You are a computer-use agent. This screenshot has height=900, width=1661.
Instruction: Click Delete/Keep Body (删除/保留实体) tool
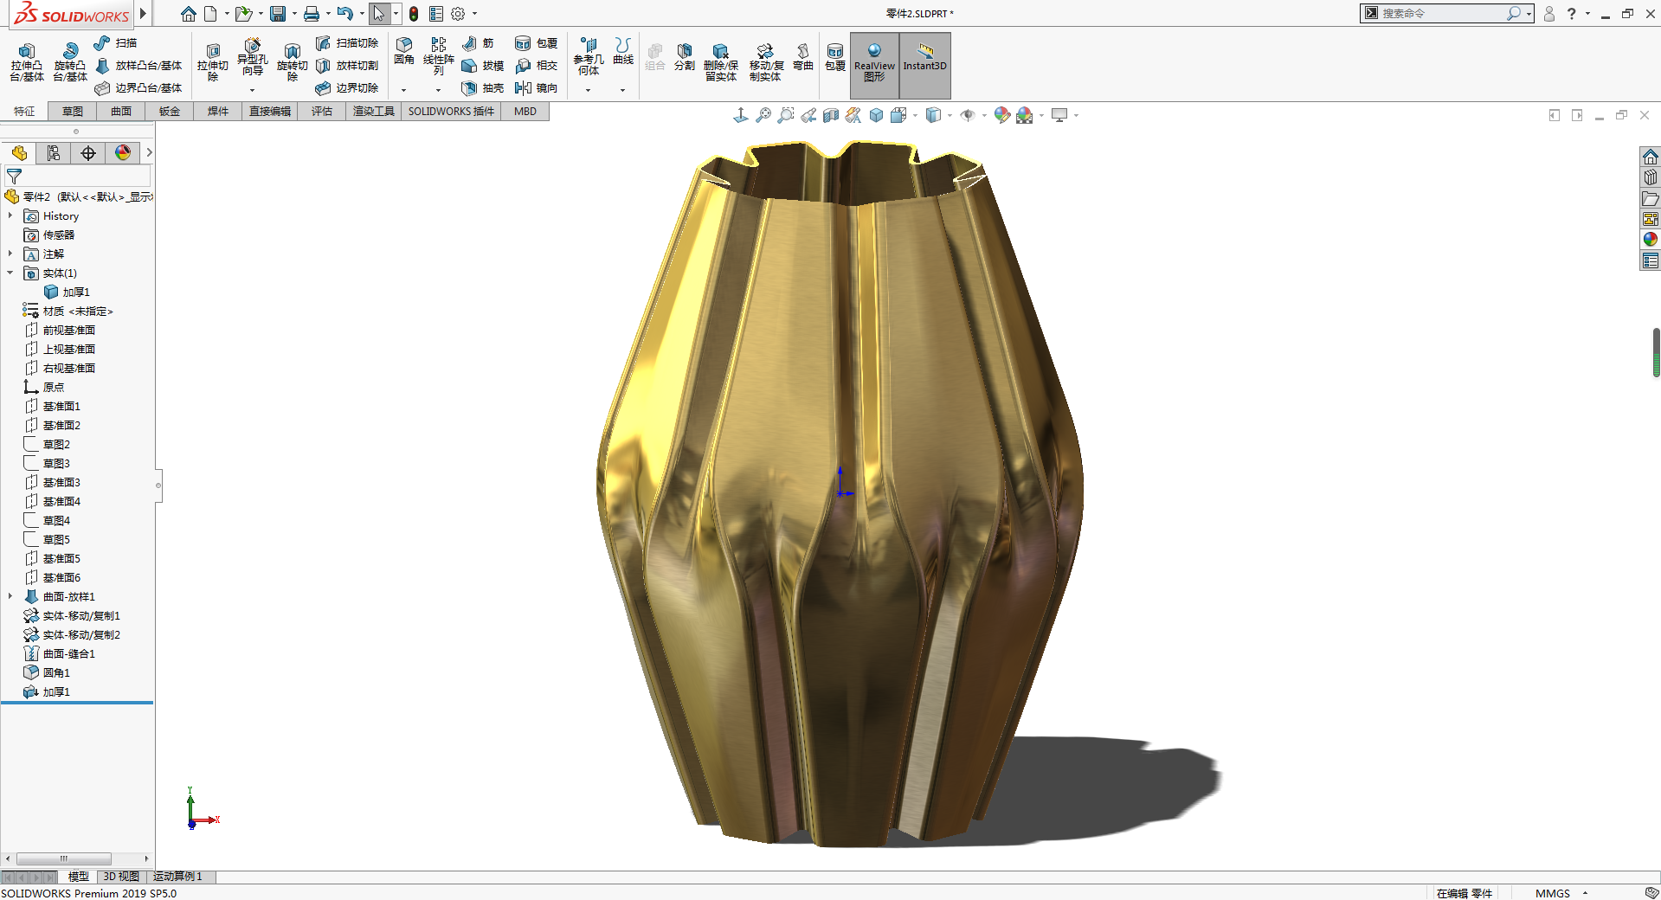point(720,61)
